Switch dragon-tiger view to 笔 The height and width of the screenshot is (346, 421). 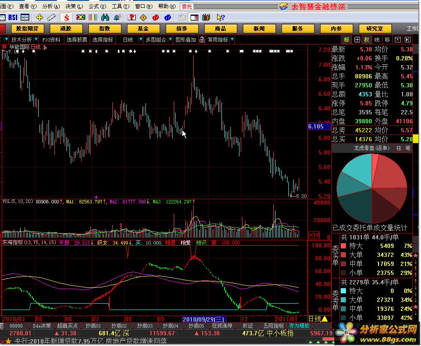point(408,148)
